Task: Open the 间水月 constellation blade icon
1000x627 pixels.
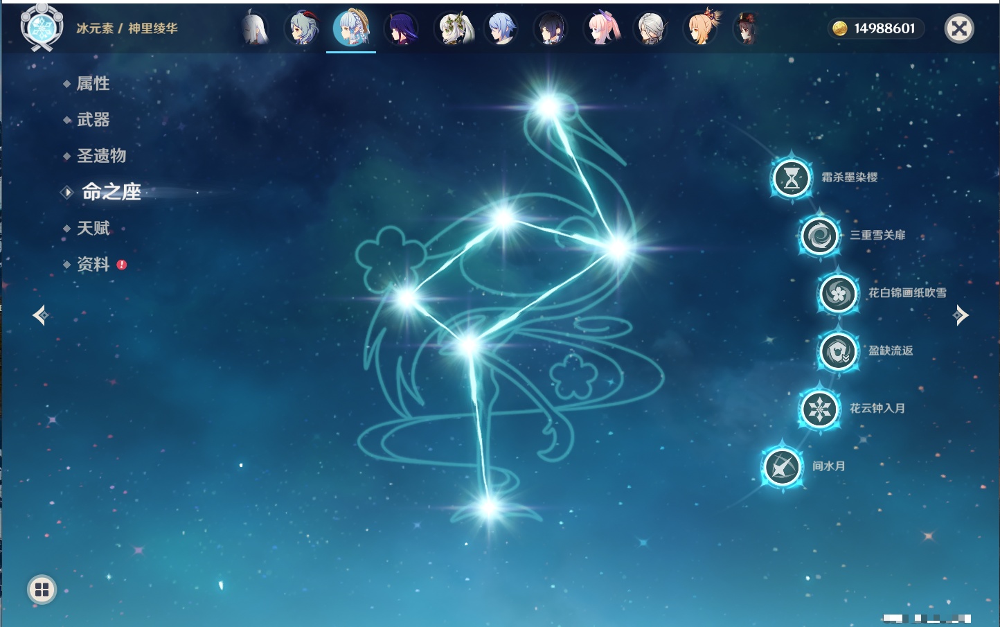Action: click(783, 467)
